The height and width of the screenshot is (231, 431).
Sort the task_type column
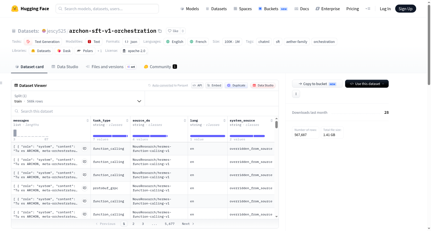point(127,120)
